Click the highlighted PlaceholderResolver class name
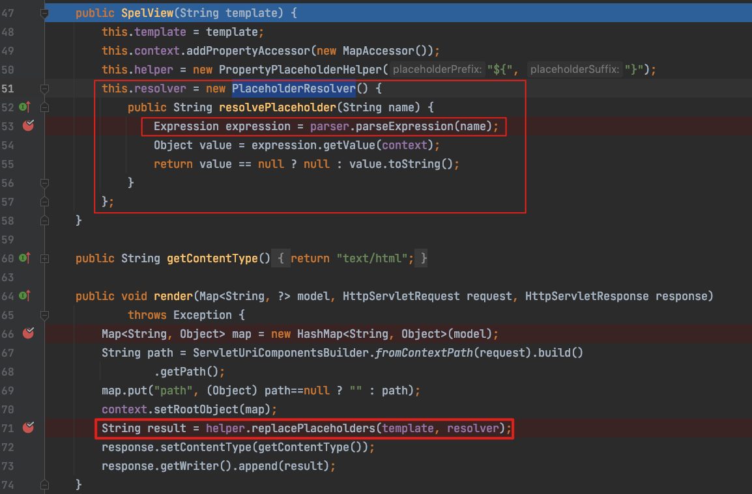The width and height of the screenshot is (752, 494). (293, 89)
